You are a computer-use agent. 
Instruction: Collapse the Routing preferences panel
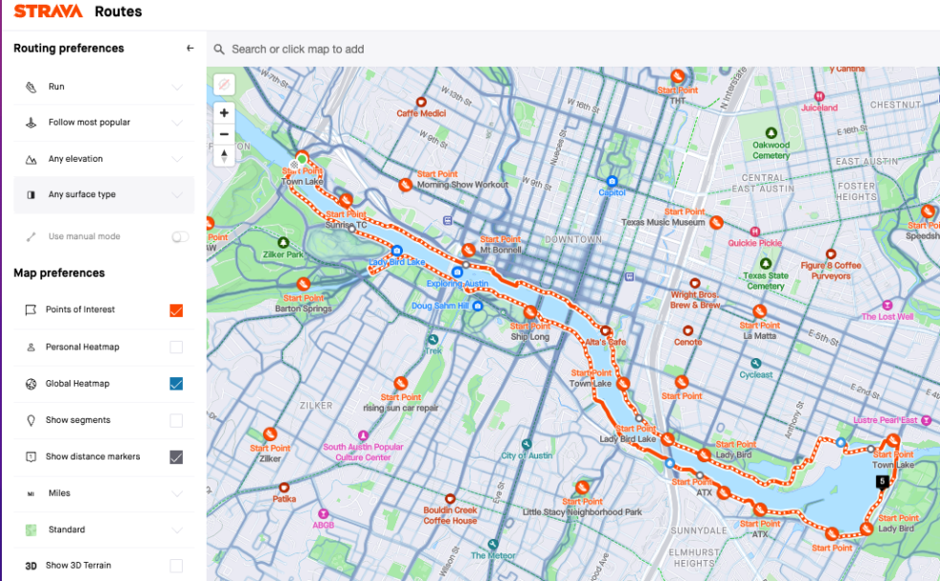(190, 47)
